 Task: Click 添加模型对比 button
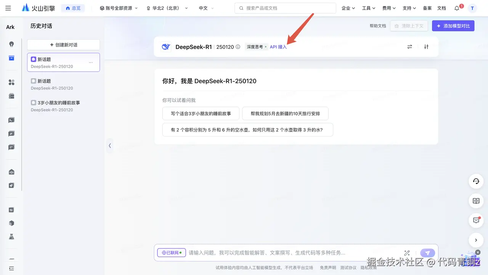[453, 26]
